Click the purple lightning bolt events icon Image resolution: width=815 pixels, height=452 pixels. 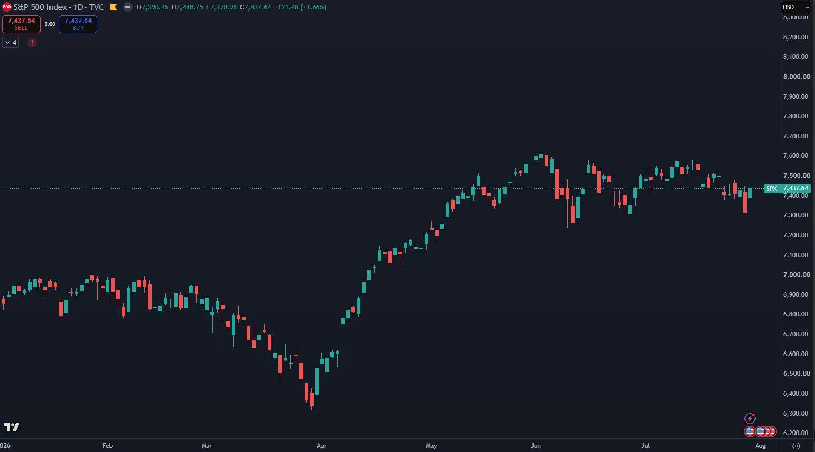tap(750, 419)
